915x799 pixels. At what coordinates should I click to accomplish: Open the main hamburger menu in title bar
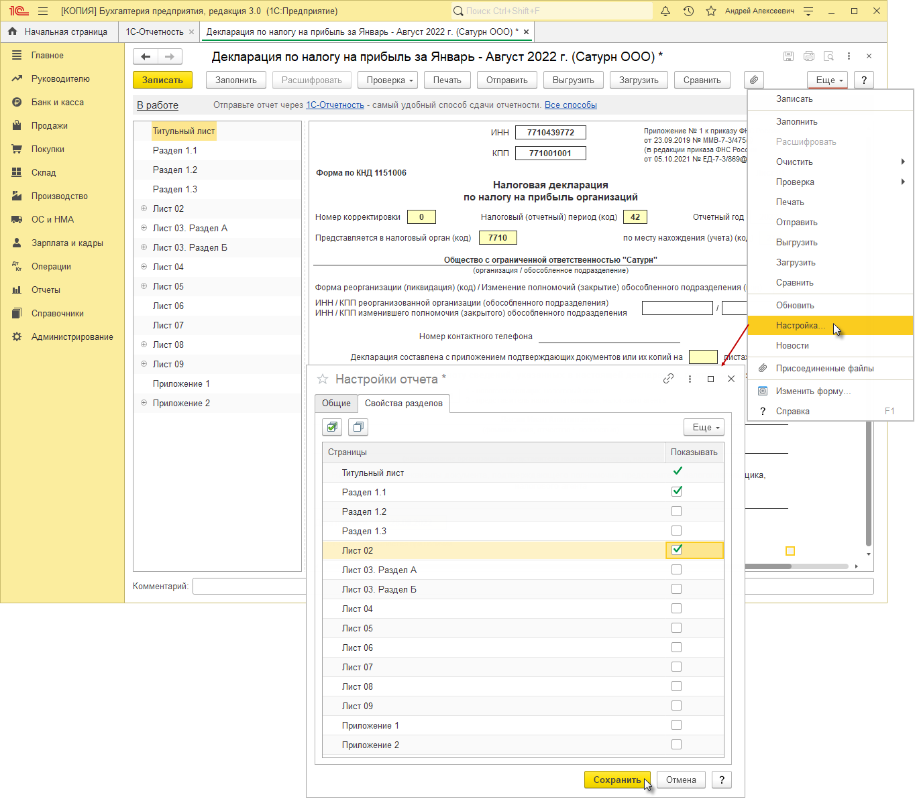point(43,11)
